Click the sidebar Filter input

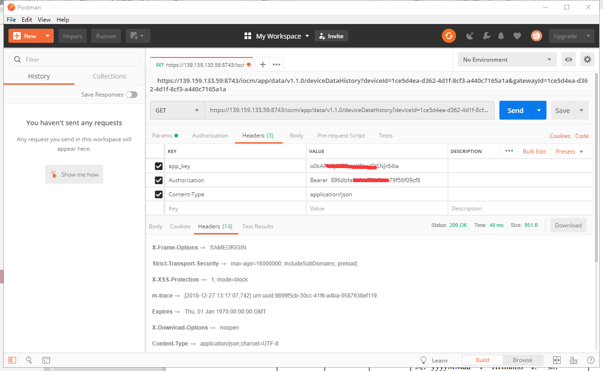[x=74, y=59]
